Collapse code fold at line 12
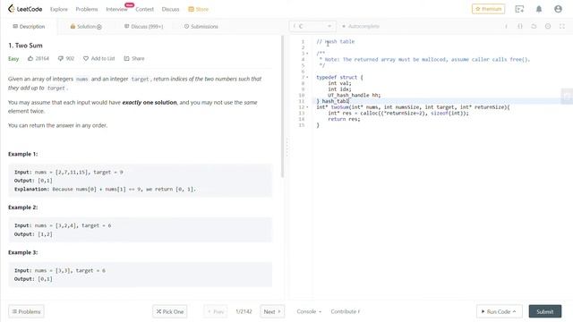 307,107
